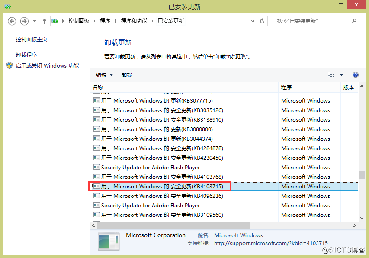The height and width of the screenshot is (258, 369).
Task: Click support link kbid=4103715 in details pane
Action: pyautogui.click(x=271, y=243)
